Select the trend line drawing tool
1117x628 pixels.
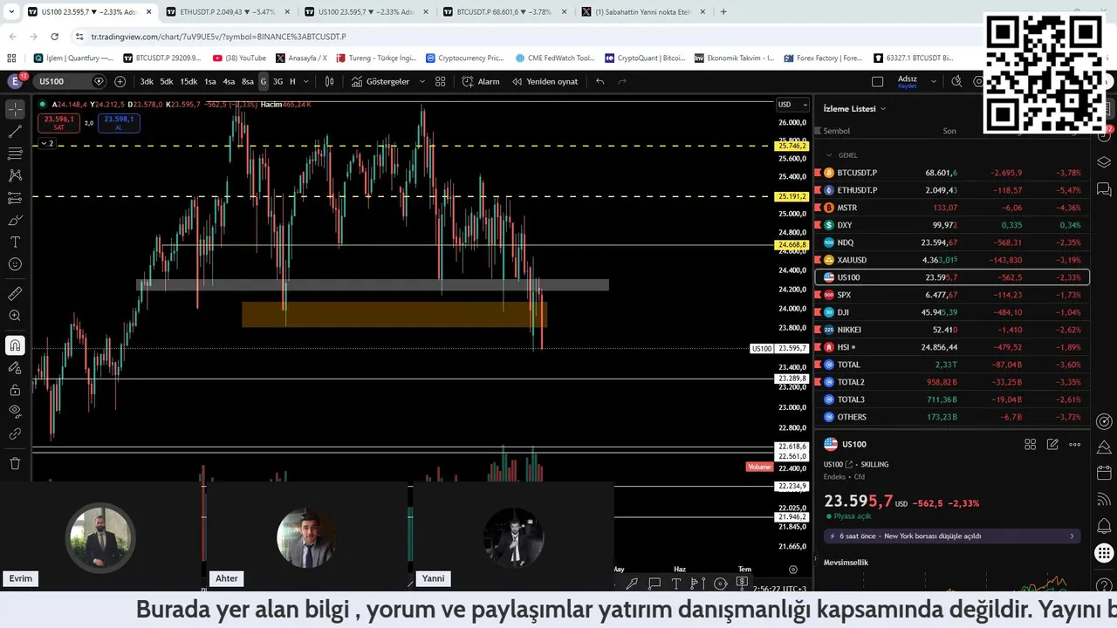pyautogui.click(x=15, y=132)
